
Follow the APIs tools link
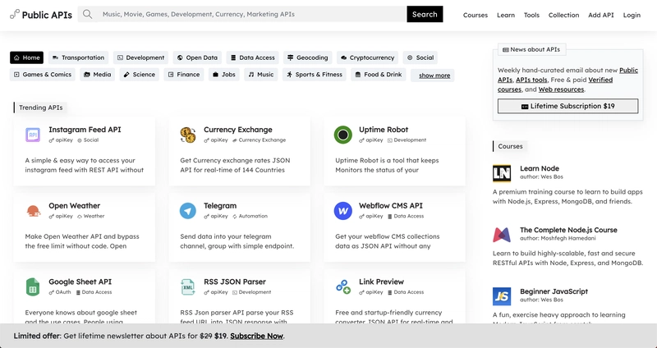tap(531, 80)
